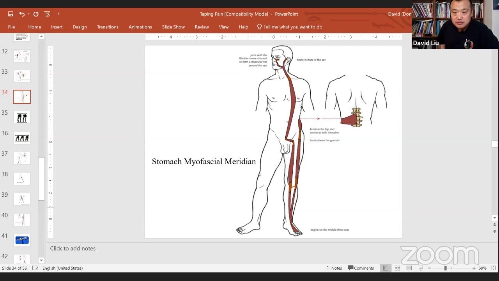Switch to Slide Sorter view
The width and height of the screenshot is (499, 281).
pos(397,268)
